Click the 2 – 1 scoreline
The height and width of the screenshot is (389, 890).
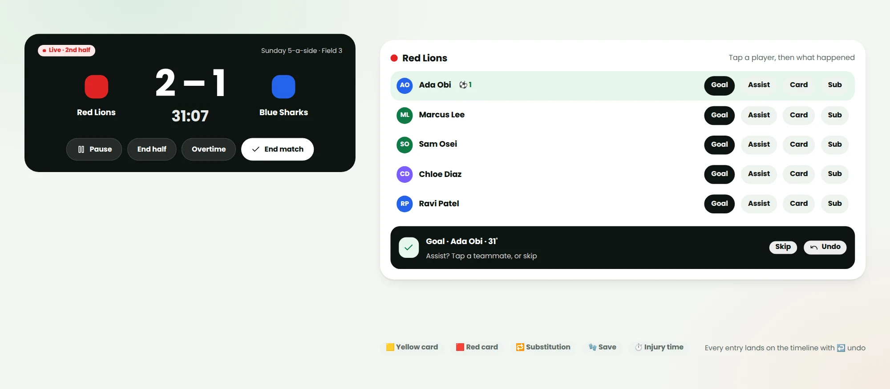(190, 83)
